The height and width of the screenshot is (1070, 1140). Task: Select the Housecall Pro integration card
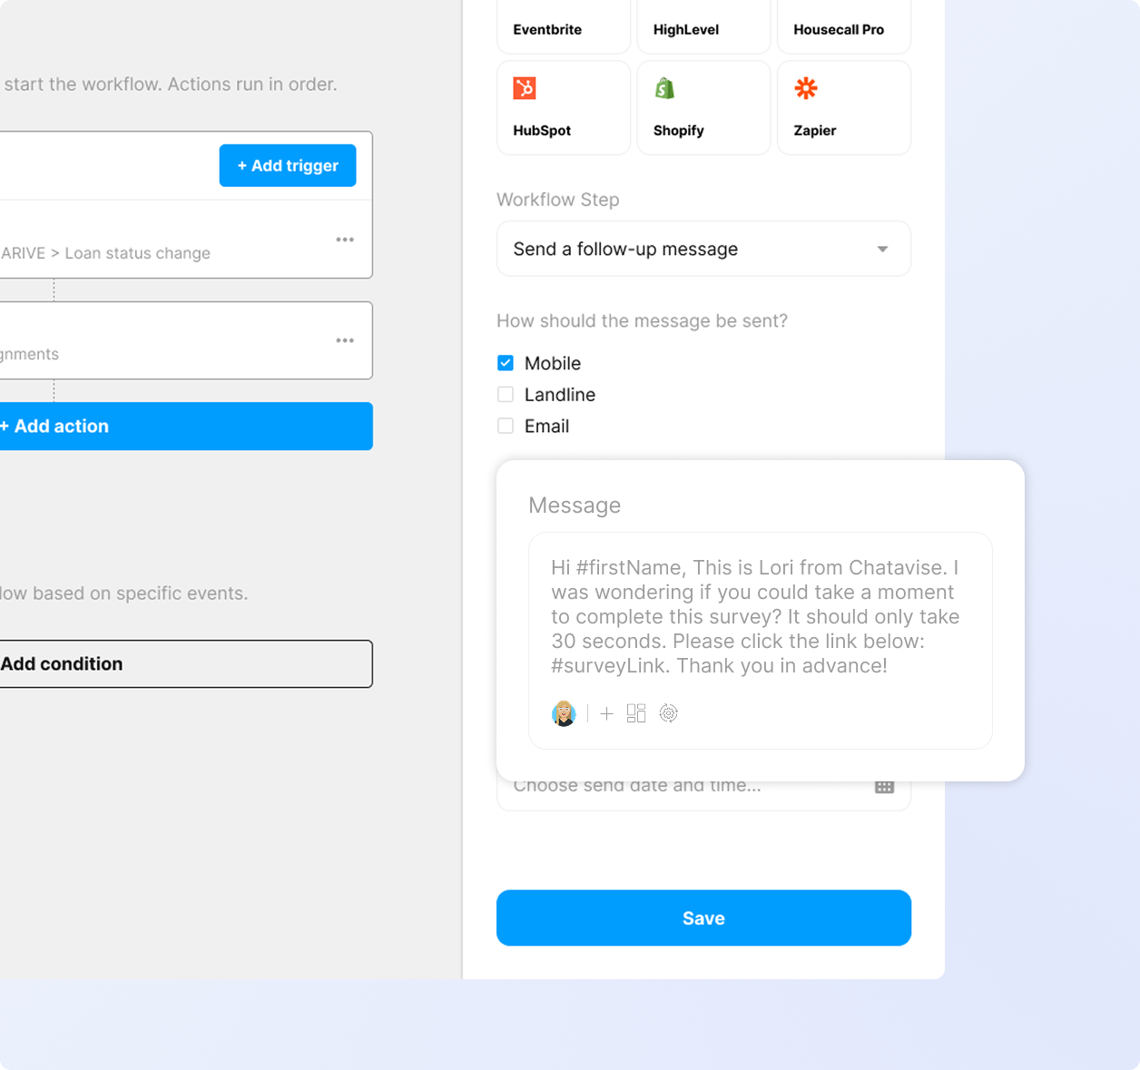coord(844,26)
